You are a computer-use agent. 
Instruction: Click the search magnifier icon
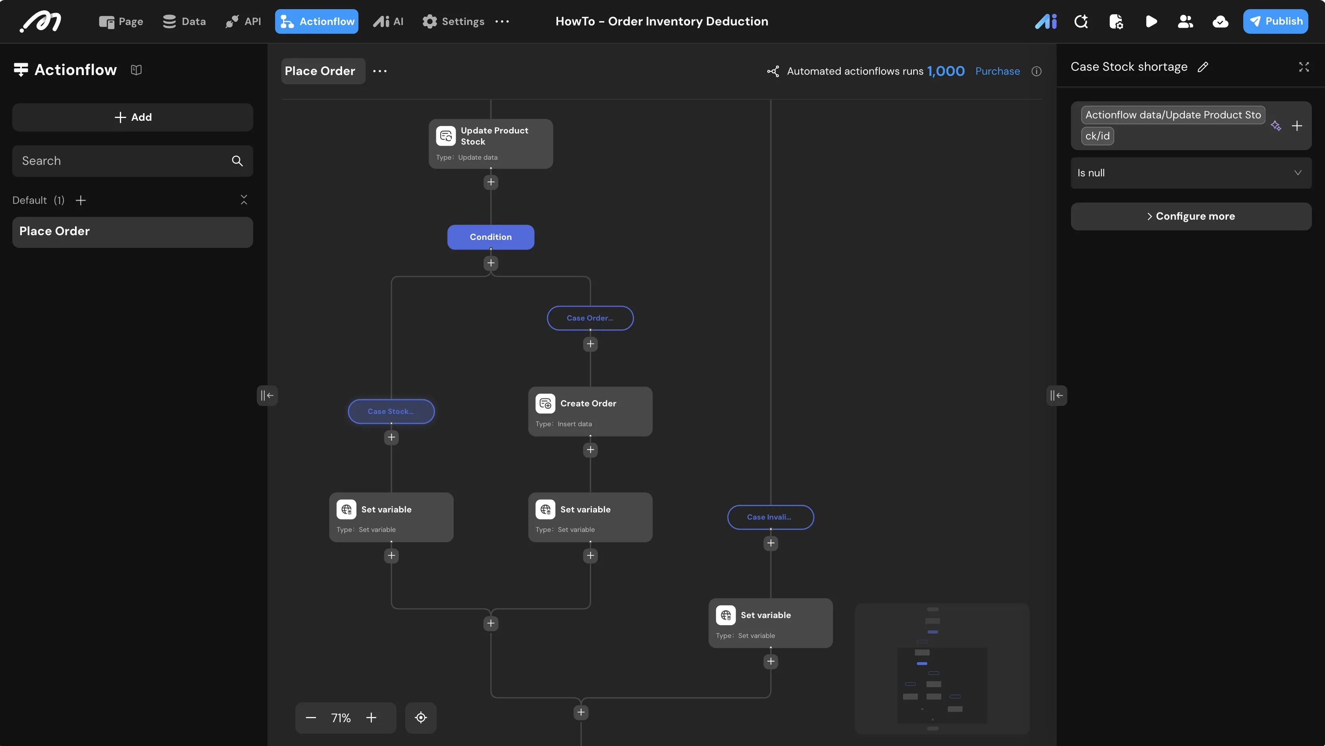click(x=237, y=161)
